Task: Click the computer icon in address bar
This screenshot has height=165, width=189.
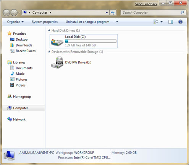Action: pos(24,13)
